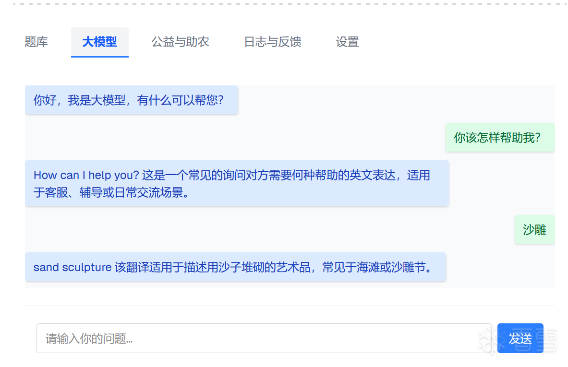The width and height of the screenshot is (568, 367).
Task: Click the green 沙雕 message bubble
Action: 534,230
